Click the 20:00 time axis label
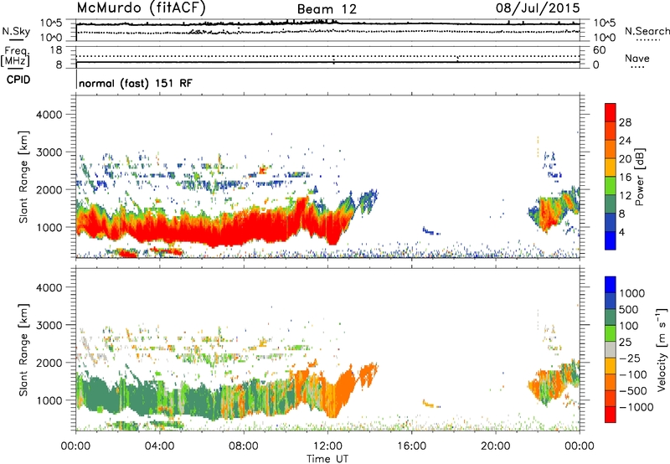Viewport: 670px width, 464px height. (495, 446)
